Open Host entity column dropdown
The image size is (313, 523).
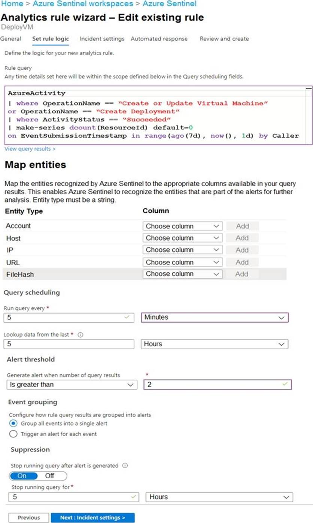182,238
